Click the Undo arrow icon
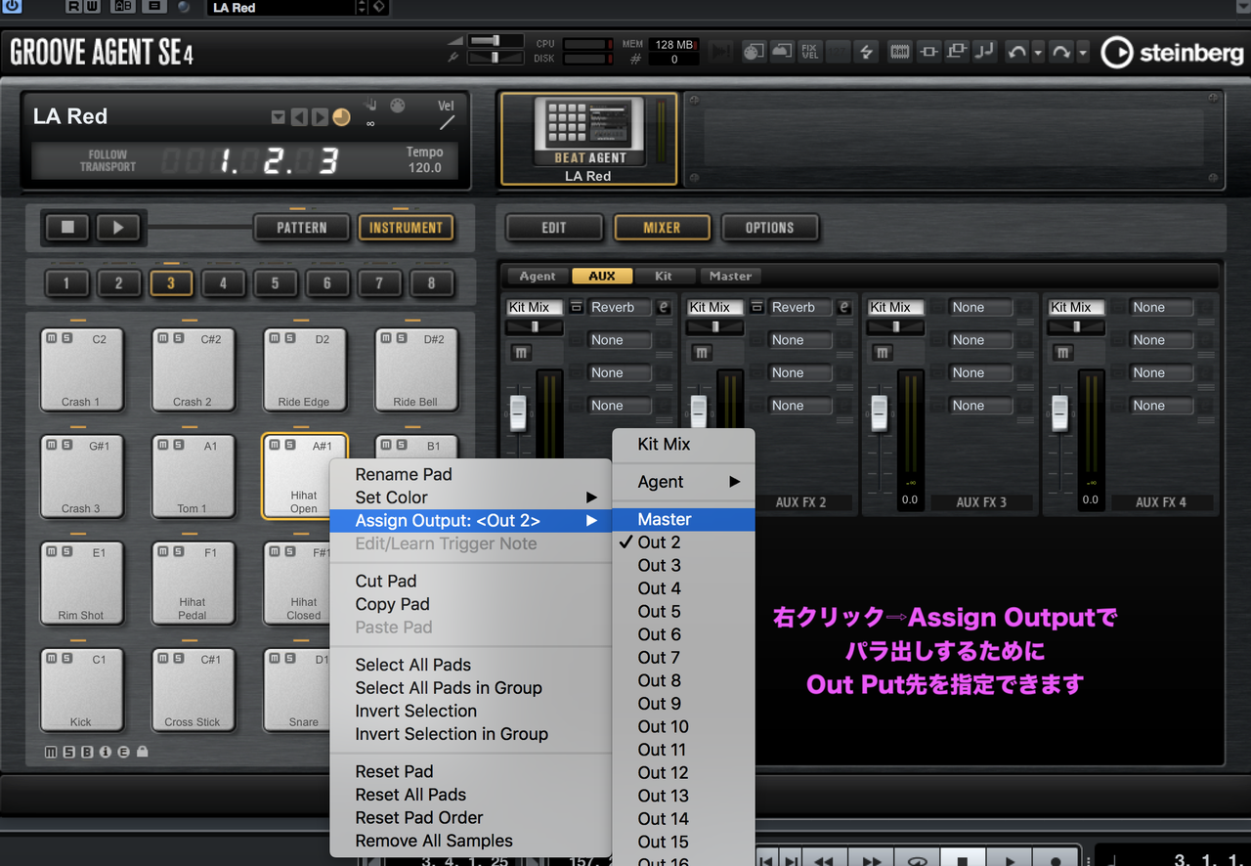The width and height of the screenshot is (1251, 866). pos(1017,52)
